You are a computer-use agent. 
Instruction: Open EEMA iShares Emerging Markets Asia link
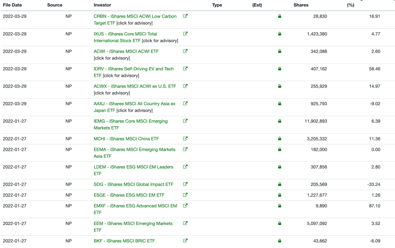135,153
